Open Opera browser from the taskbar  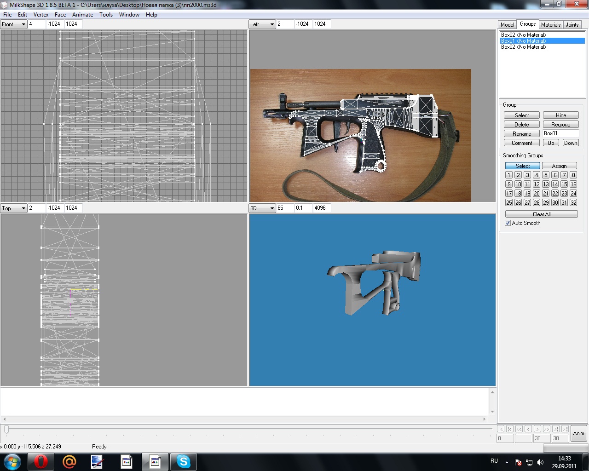pos(41,461)
